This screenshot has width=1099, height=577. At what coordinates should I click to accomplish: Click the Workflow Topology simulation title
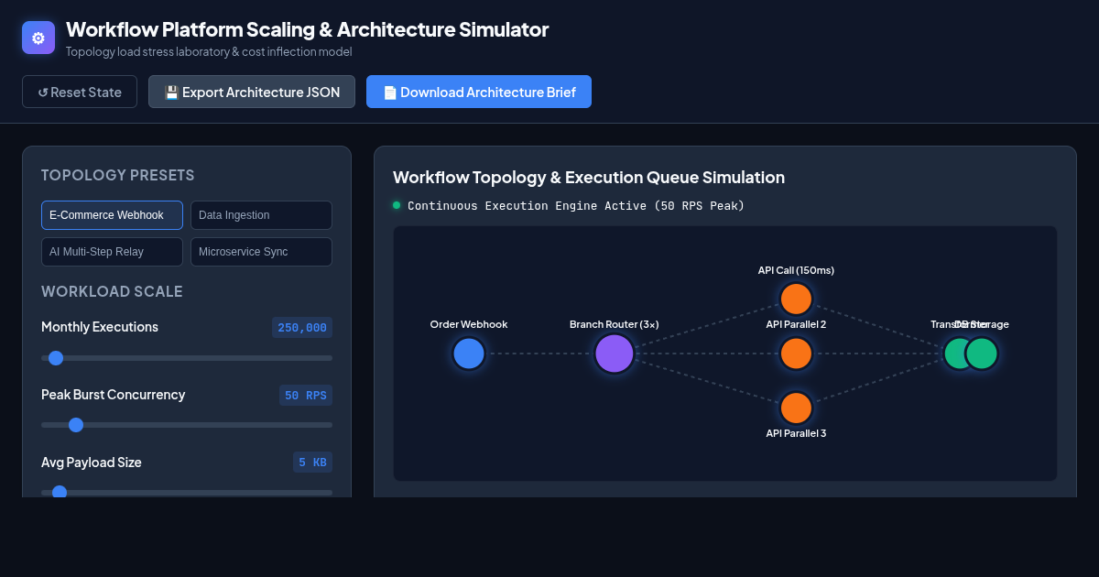tap(589, 178)
